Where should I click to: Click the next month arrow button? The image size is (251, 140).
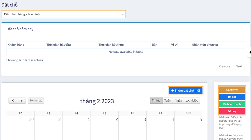[x=22, y=101]
